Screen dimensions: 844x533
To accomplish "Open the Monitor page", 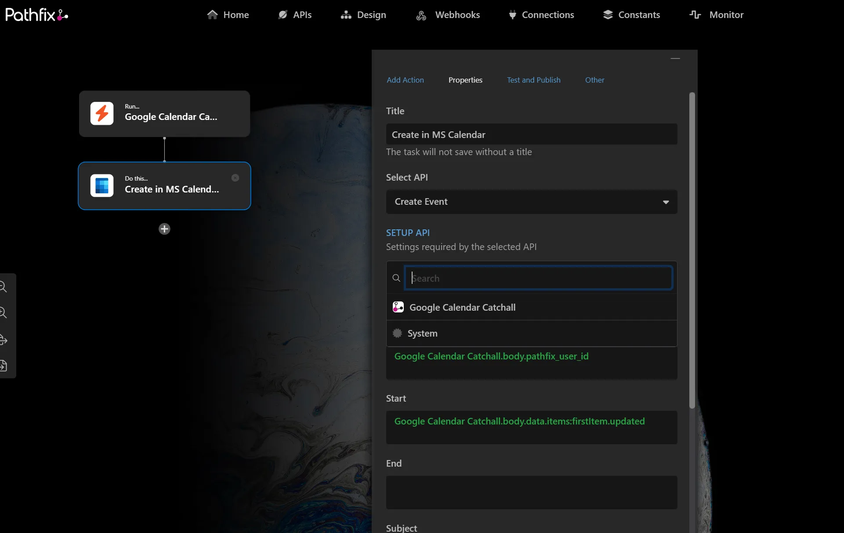I will click(x=717, y=15).
